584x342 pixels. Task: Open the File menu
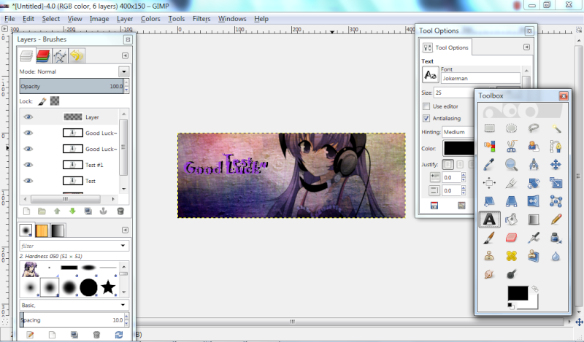(x=9, y=19)
